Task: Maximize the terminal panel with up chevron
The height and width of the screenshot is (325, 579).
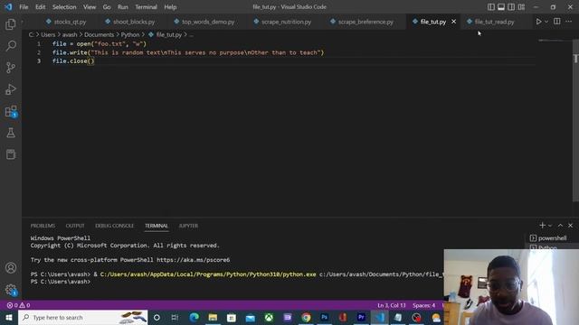Action: [560, 225]
